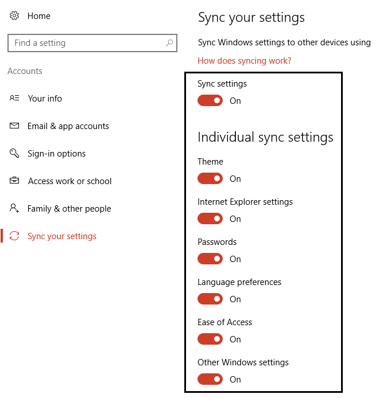
Task: Click the Email & app accounts envelope icon
Action: coord(15,126)
